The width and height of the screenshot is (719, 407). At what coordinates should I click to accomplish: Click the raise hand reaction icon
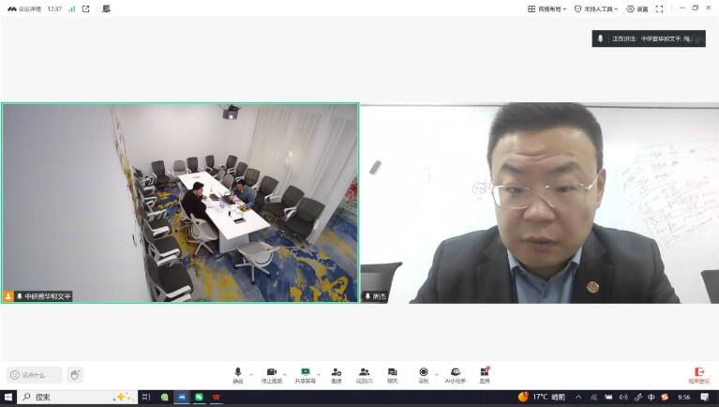(x=74, y=375)
